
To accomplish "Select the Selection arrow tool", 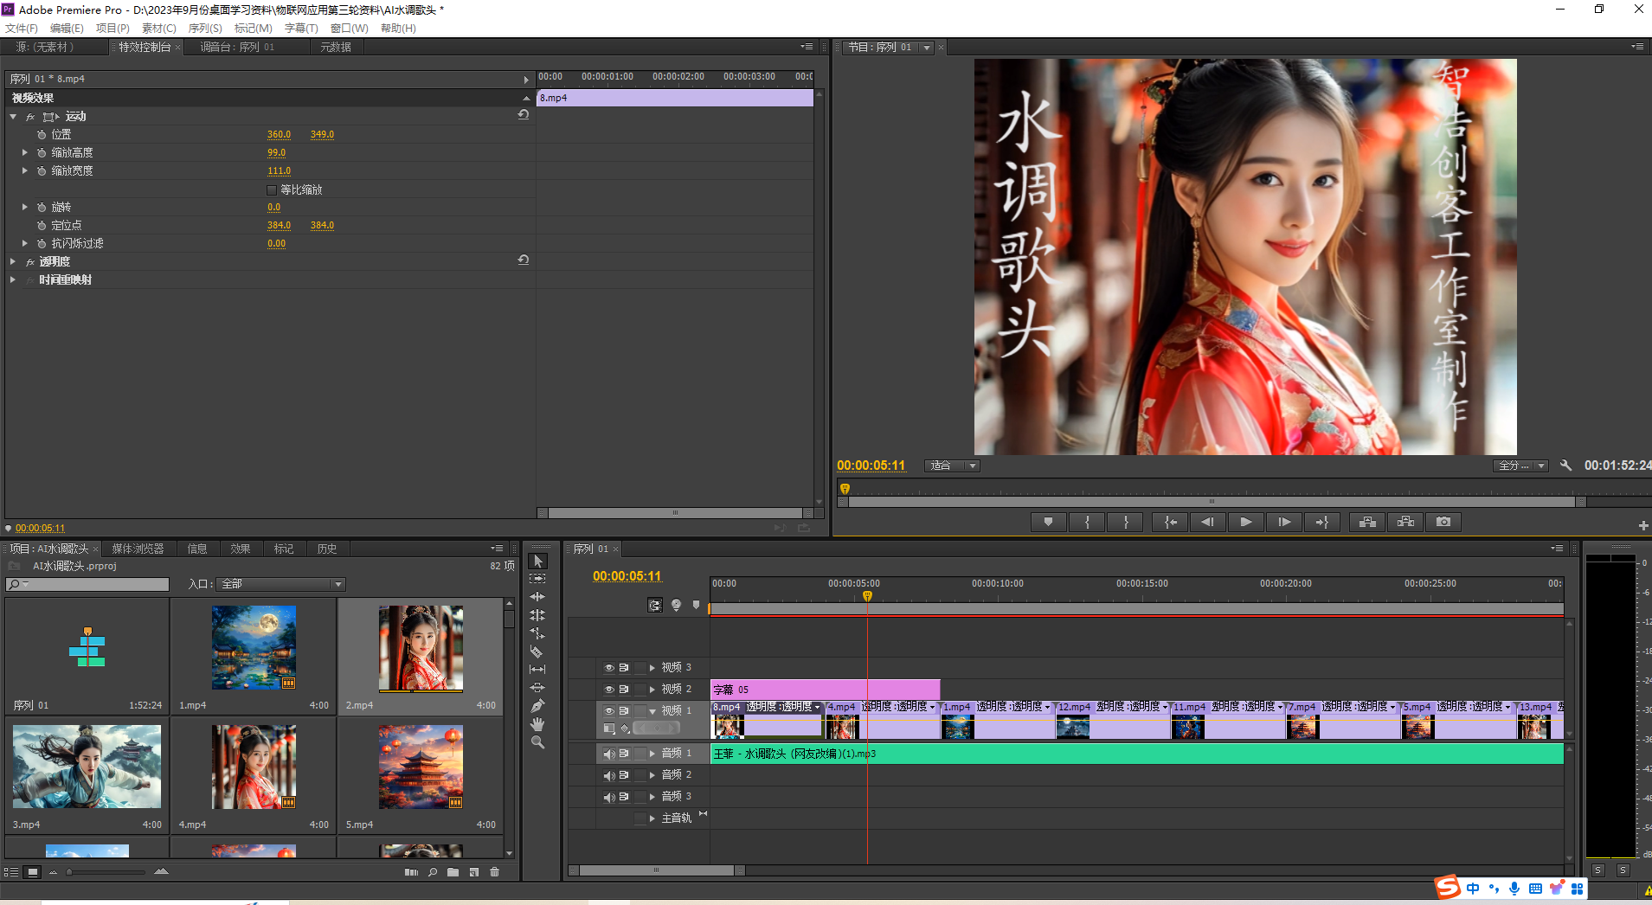I will [x=537, y=561].
